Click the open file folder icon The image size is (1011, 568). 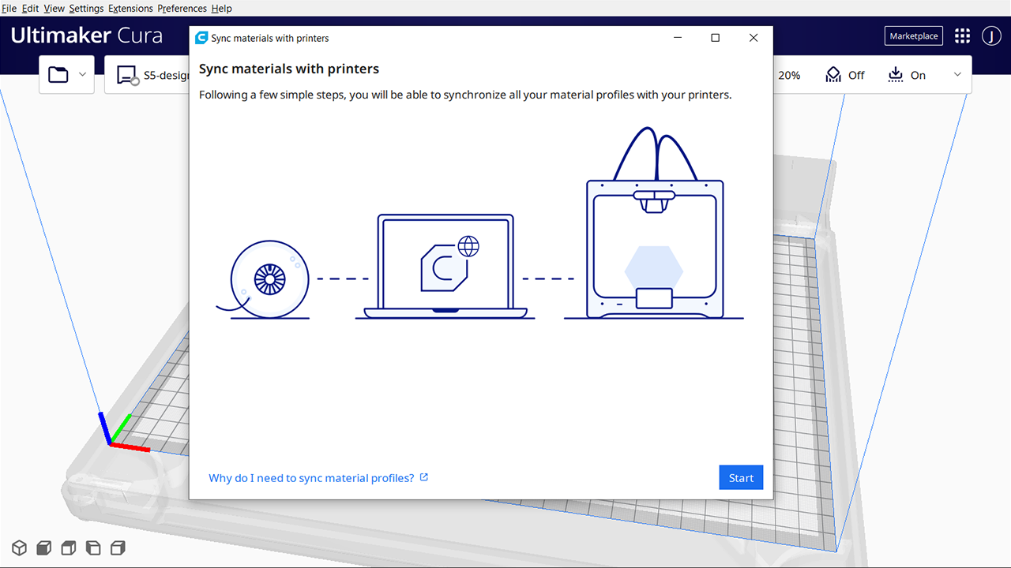click(x=58, y=75)
